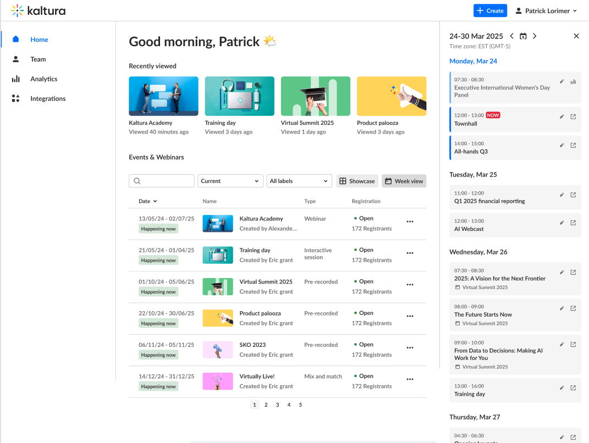Open Integrations in the sidebar
The height and width of the screenshot is (443, 589).
(x=48, y=98)
